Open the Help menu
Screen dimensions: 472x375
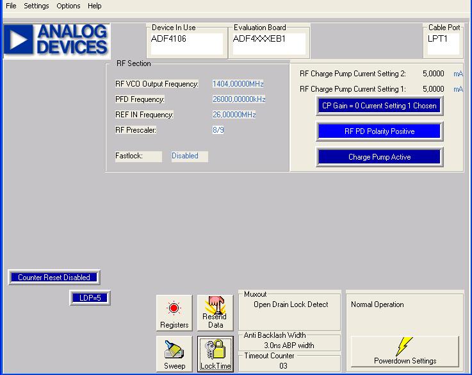95,6
